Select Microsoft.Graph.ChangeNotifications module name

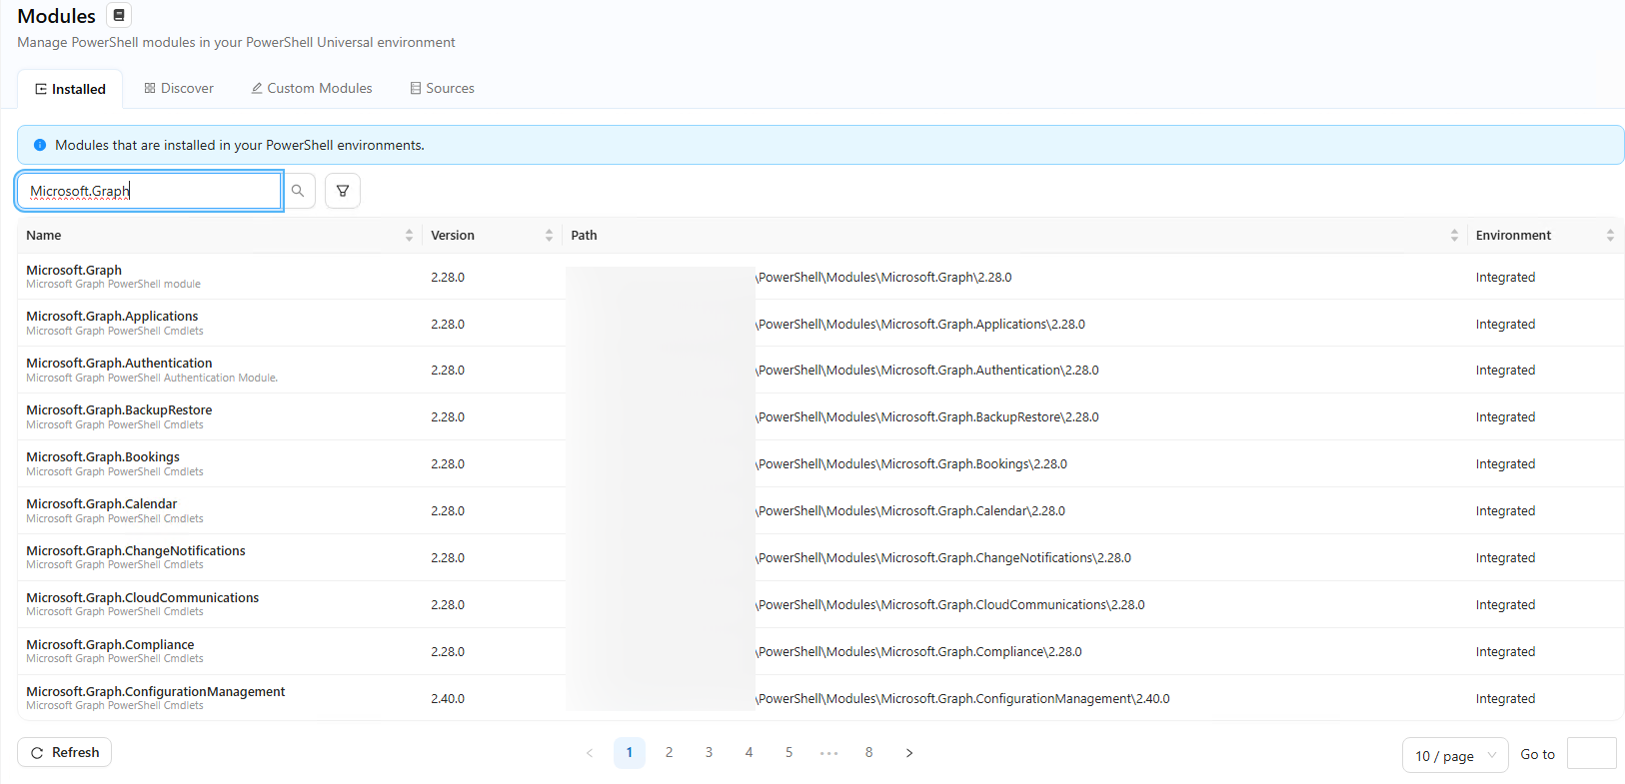click(136, 551)
